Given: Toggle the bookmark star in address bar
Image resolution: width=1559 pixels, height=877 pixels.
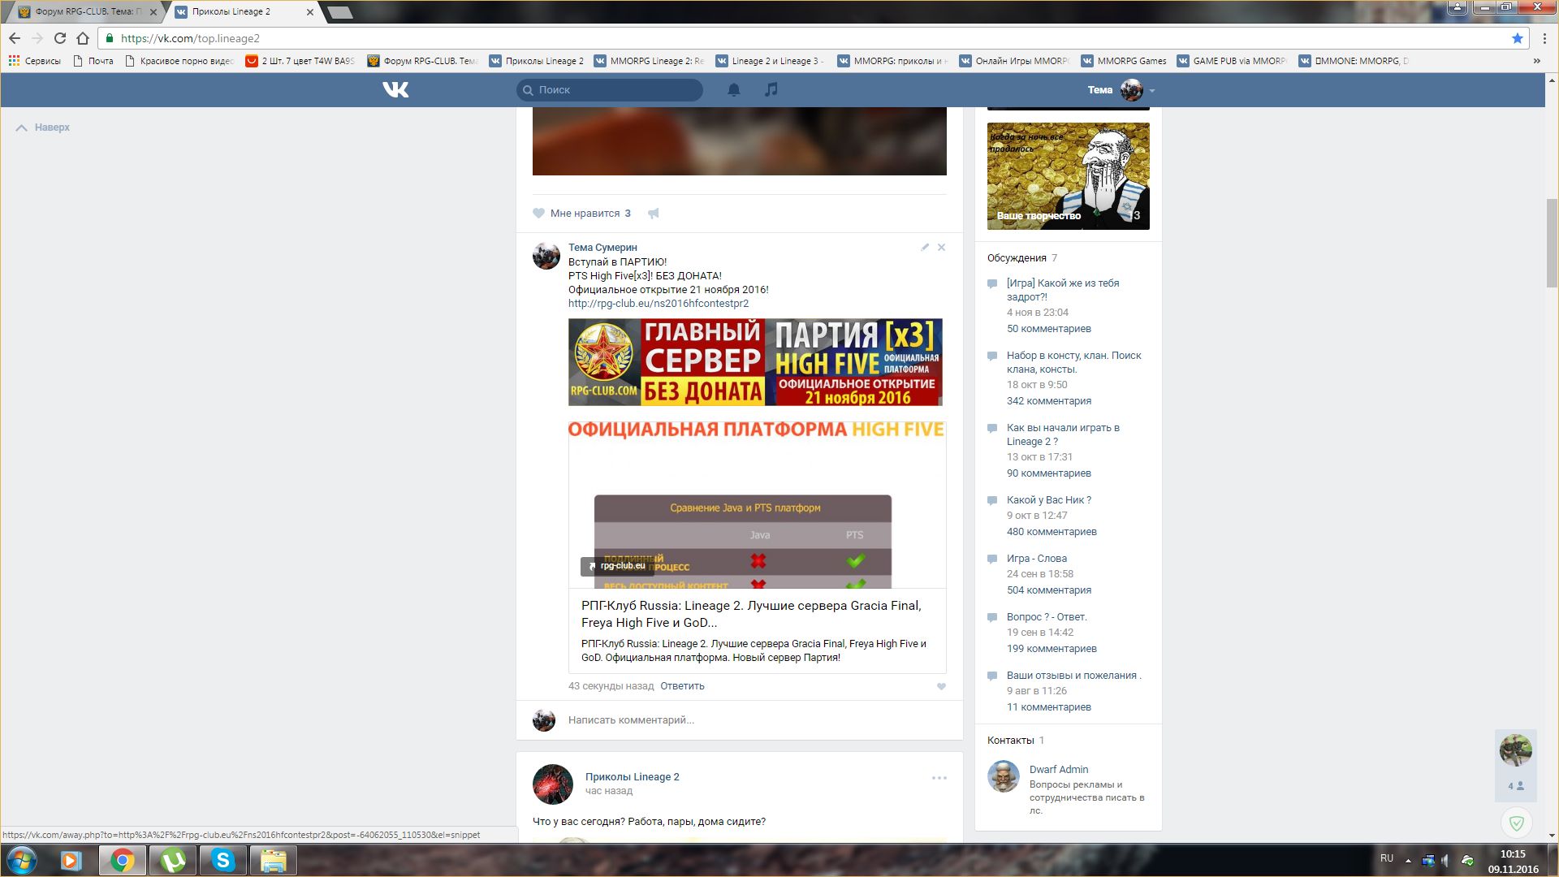Looking at the screenshot, I should pyautogui.click(x=1517, y=38).
